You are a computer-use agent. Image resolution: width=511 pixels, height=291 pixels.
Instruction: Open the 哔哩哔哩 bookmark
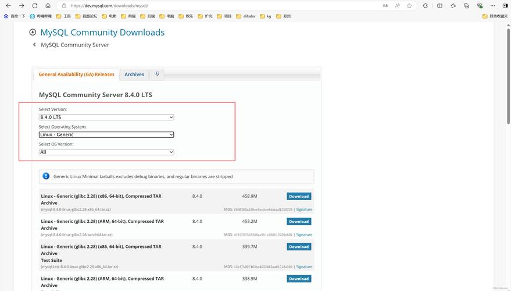click(41, 16)
